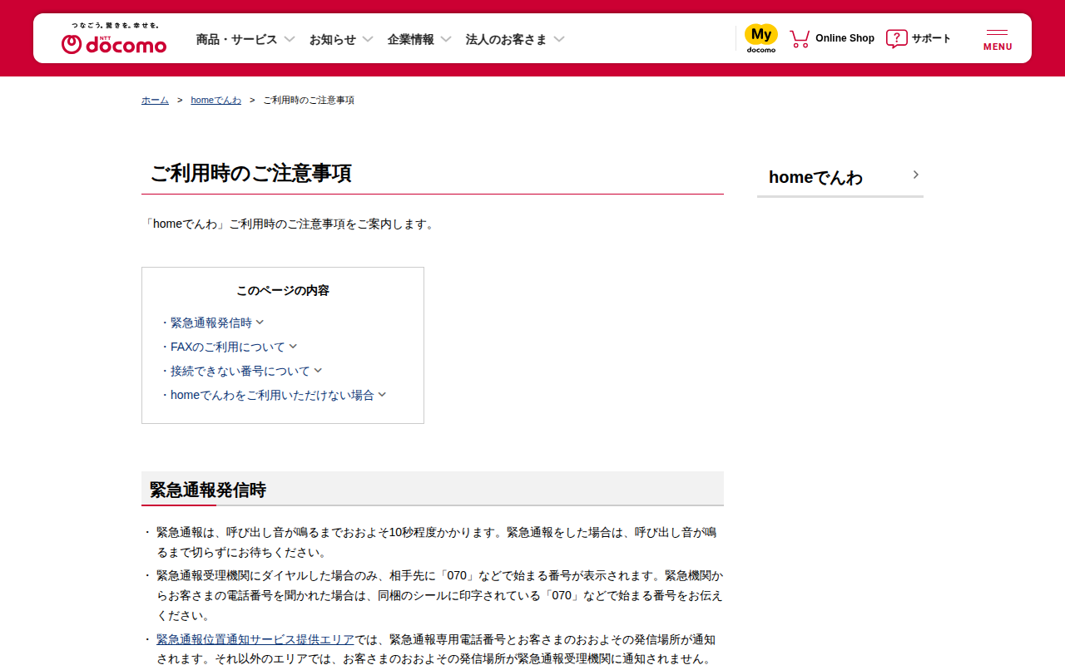Click the 緊急通報発信時 section heading
The height and width of the screenshot is (665, 1065).
tap(208, 490)
